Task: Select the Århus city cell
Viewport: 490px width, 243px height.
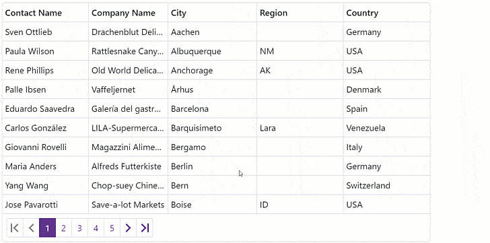Action: pos(212,90)
